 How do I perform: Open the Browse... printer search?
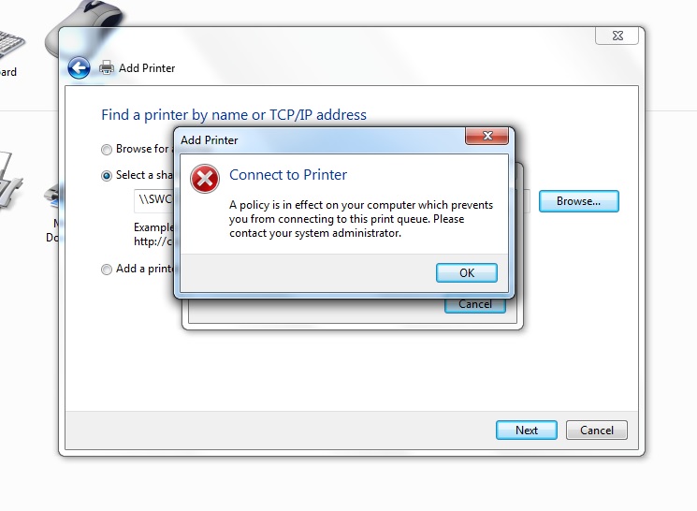(579, 201)
